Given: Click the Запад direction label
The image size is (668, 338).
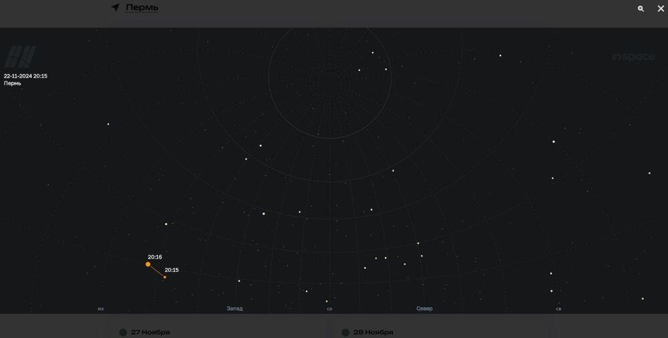Looking at the screenshot, I should point(234,309).
